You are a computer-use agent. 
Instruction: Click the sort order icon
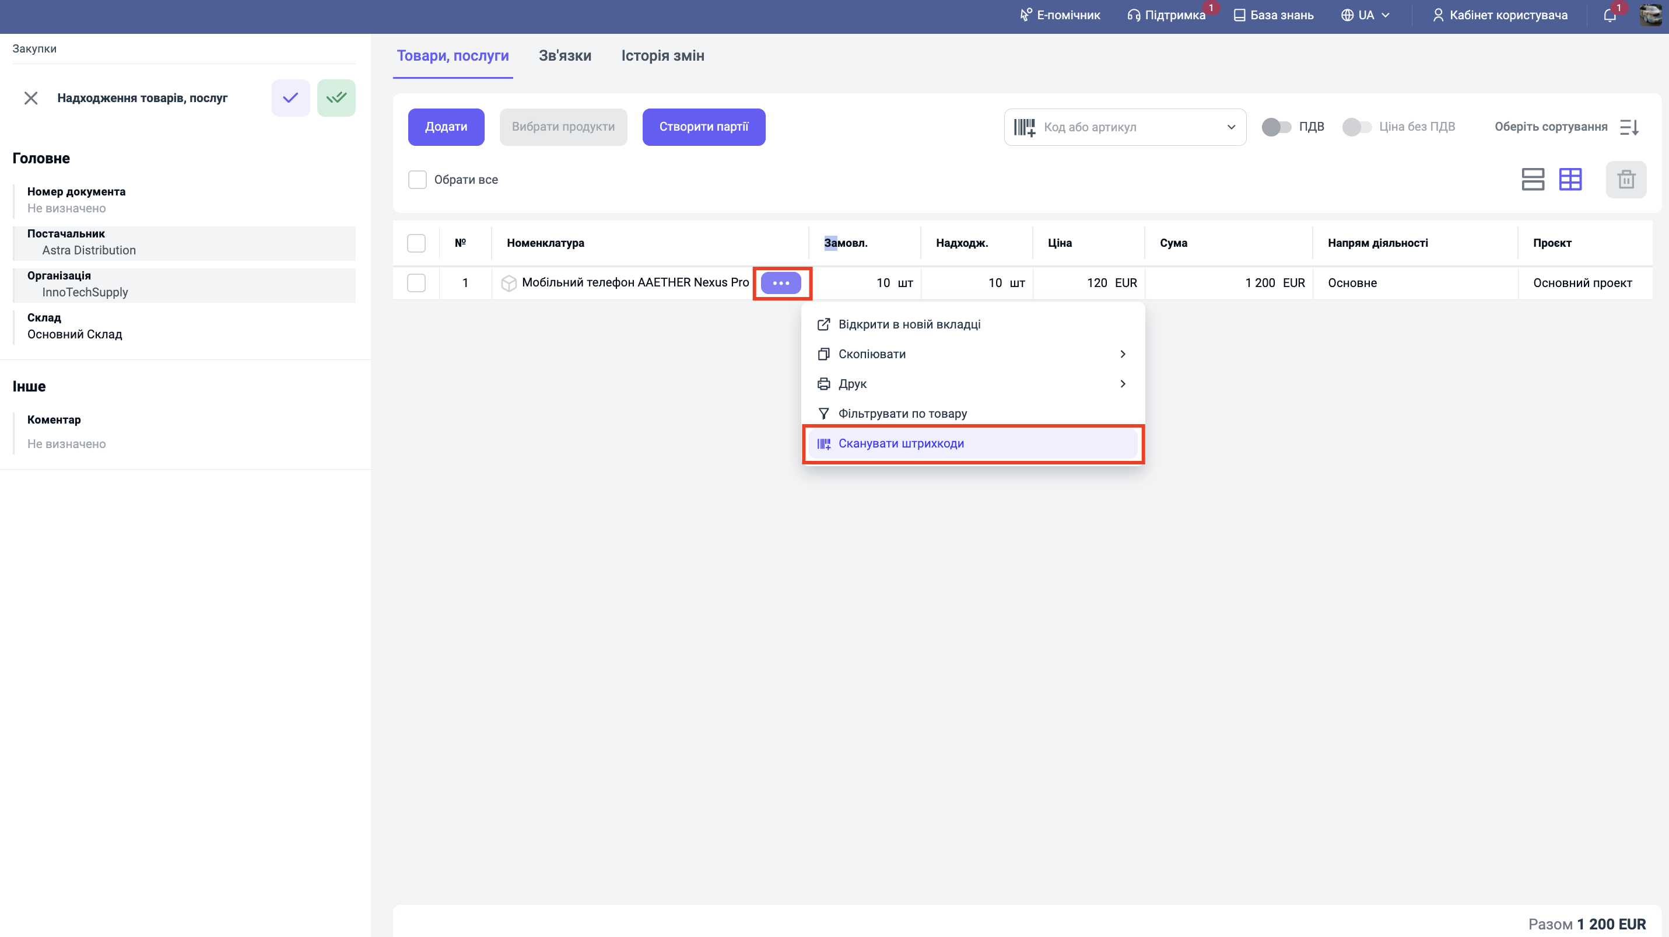(x=1629, y=127)
